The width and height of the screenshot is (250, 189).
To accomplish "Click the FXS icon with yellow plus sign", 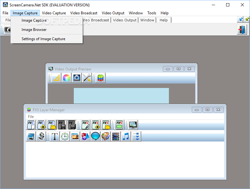I will click(x=95, y=125).
